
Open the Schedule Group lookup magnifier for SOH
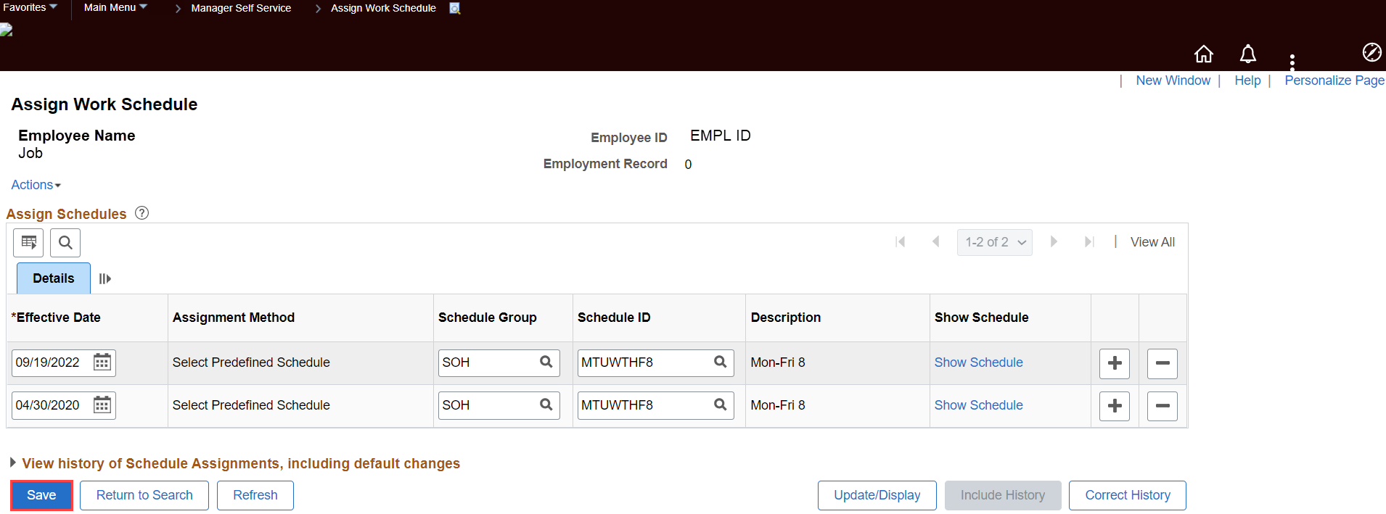click(546, 362)
